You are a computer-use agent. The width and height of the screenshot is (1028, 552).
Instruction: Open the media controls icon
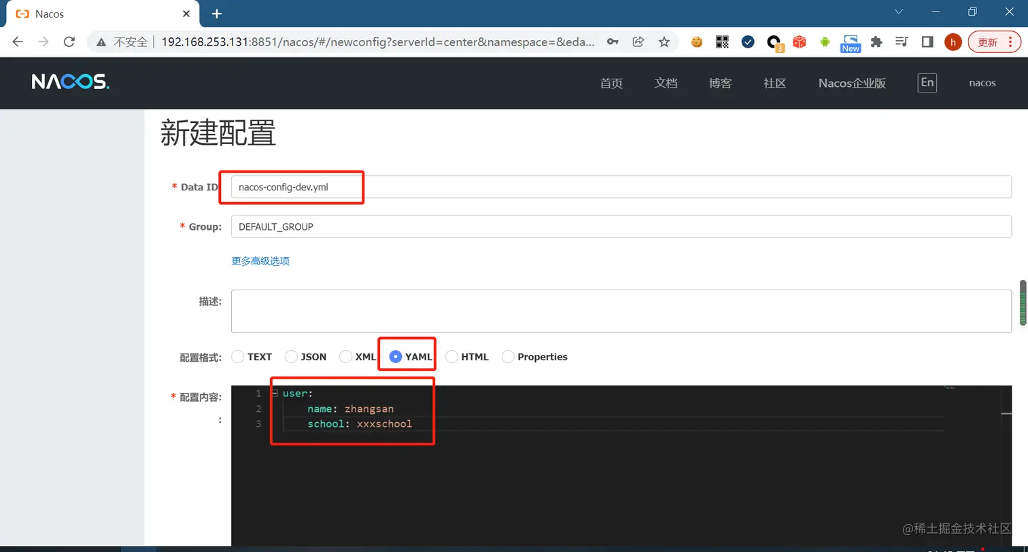(x=902, y=42)
